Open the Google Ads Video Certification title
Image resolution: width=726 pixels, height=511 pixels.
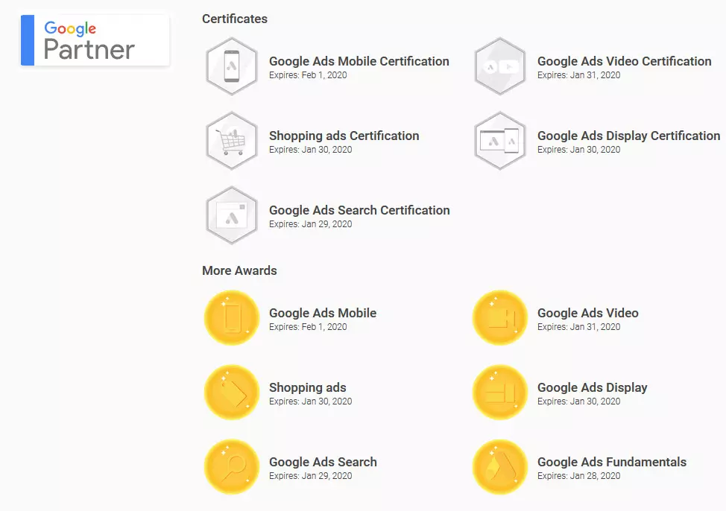(x=624, y=61)
